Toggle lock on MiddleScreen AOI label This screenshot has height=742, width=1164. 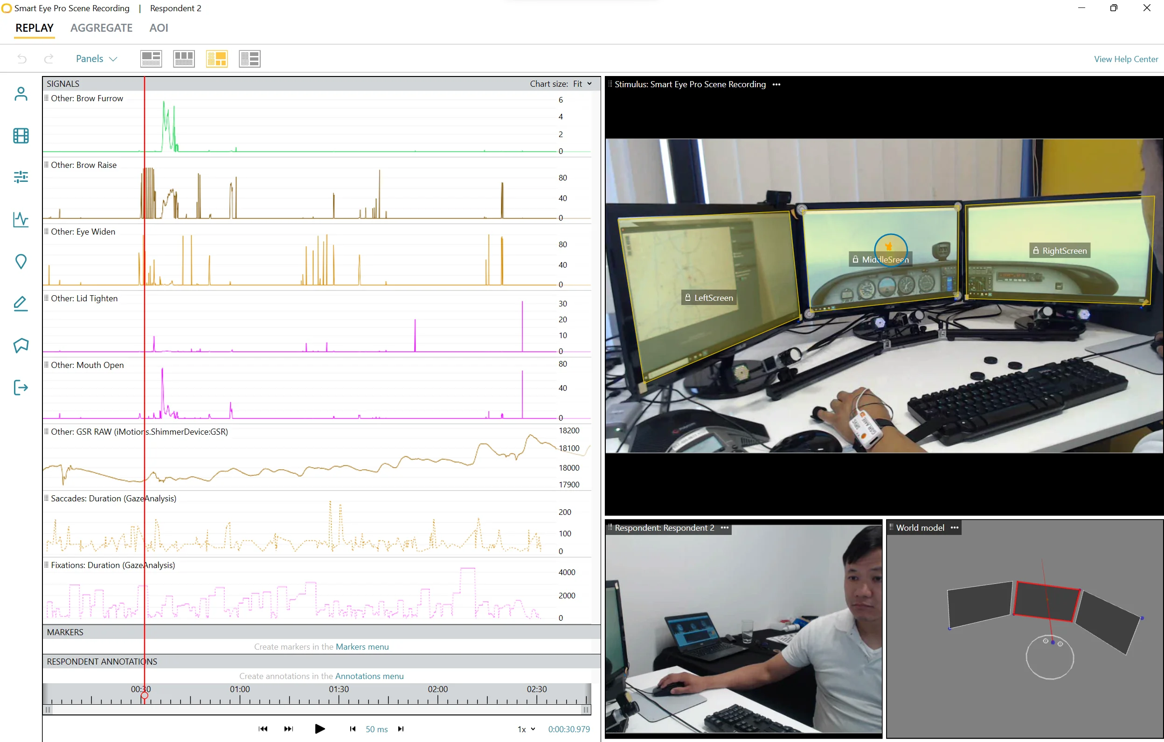(855, 260)
